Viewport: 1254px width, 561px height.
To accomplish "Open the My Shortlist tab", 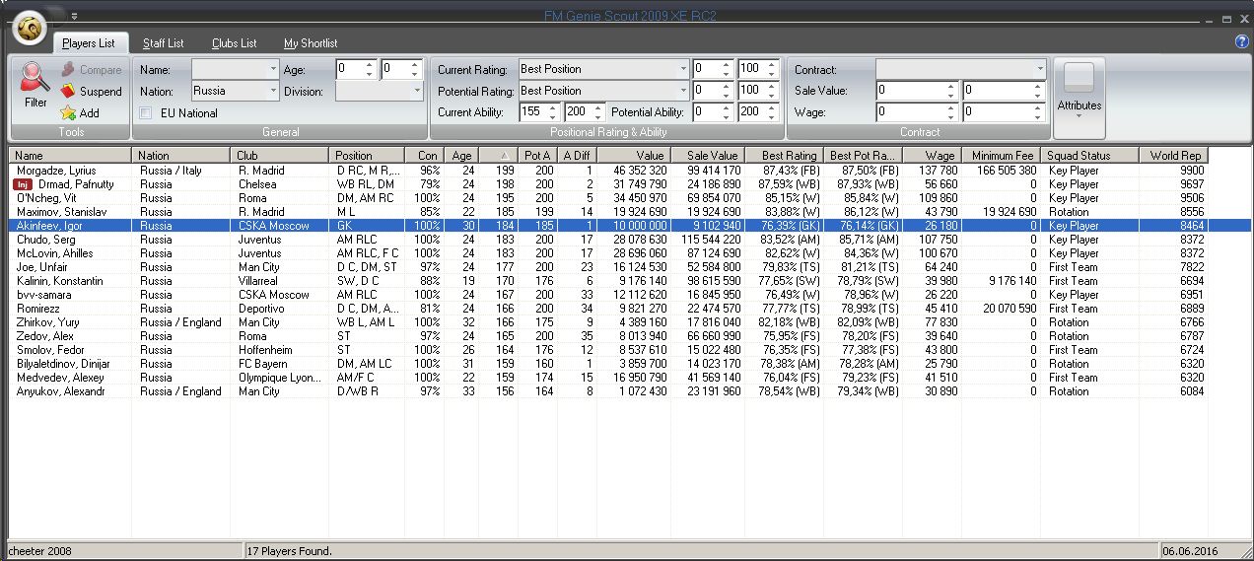I will point(311,43).
